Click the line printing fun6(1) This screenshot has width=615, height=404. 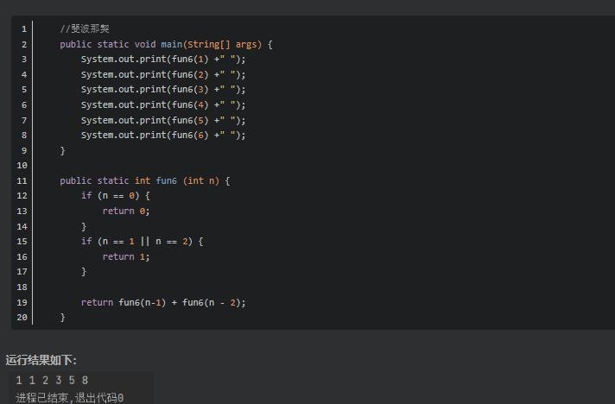(x=163, y=60)
